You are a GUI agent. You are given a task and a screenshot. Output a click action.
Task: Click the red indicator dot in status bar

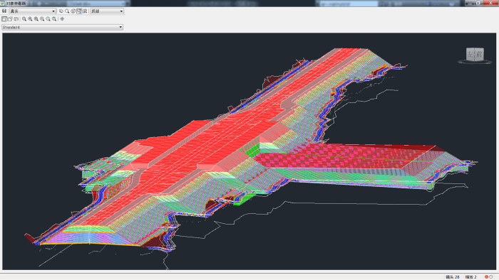(x=486, y=277)
